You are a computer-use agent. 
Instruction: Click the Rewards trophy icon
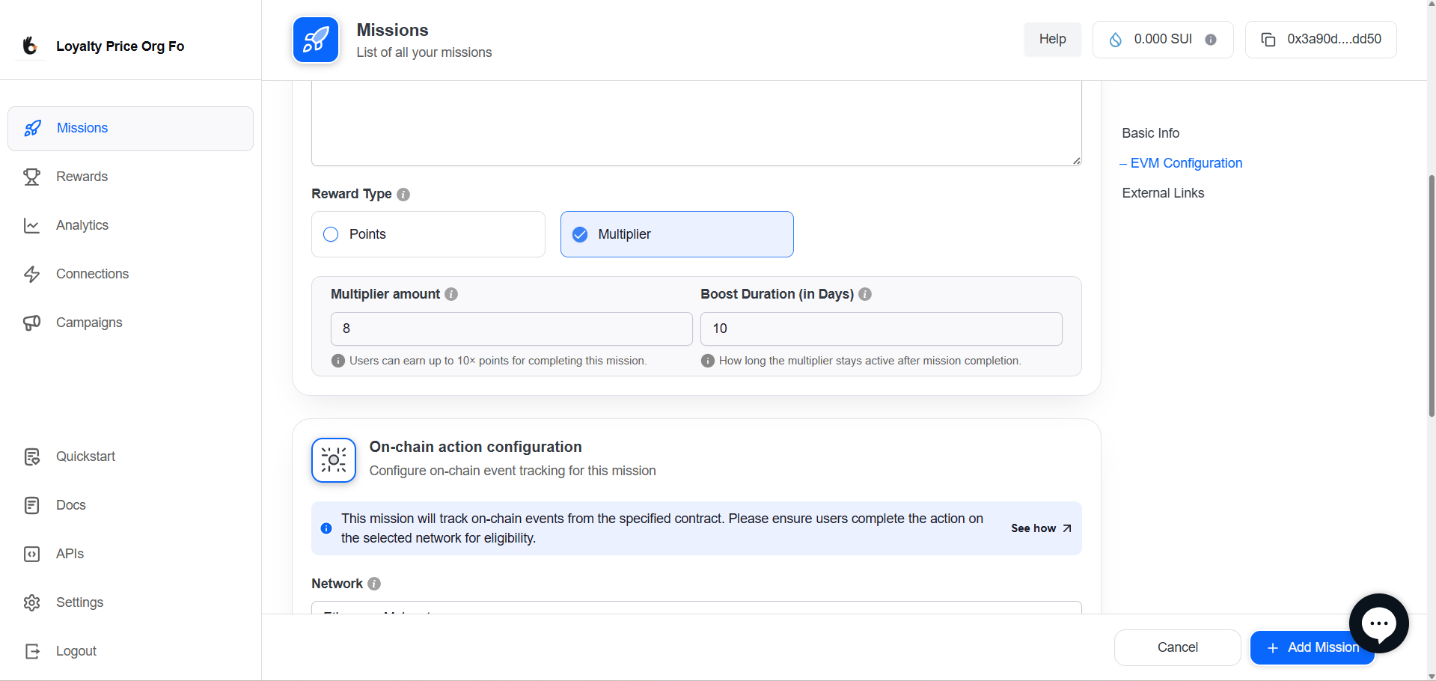(x=31, y=177)
